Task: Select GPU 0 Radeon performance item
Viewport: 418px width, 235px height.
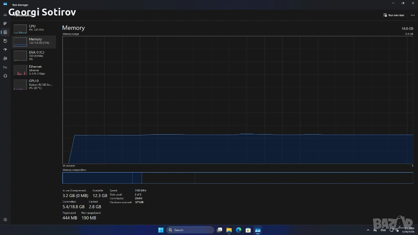Action: tap(34, 84)
